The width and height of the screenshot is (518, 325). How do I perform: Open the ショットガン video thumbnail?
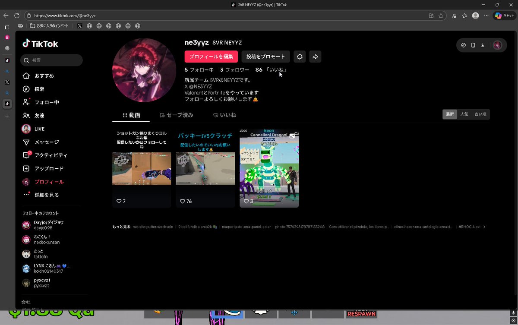point(142,168)
